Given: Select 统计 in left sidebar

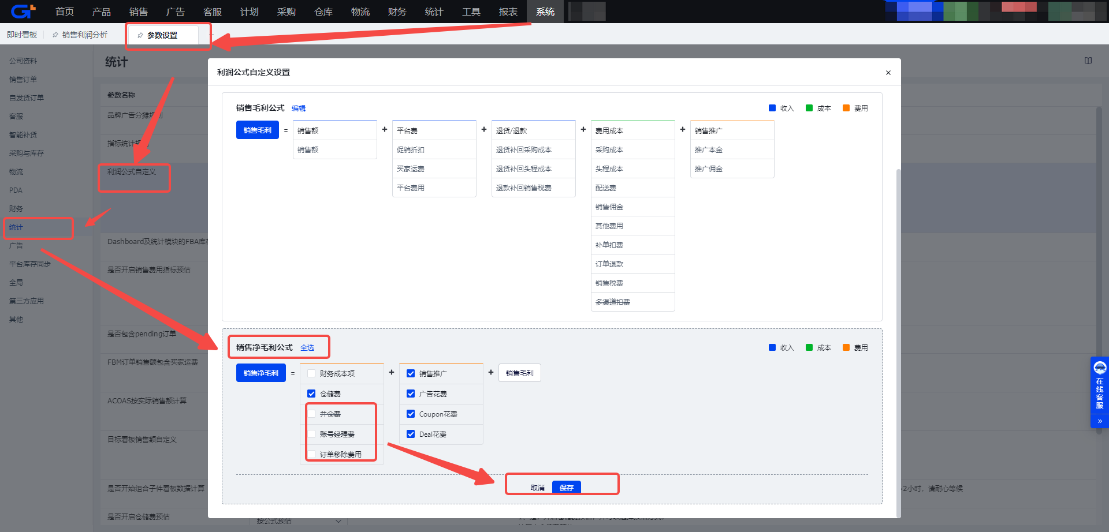Looking at the screenshot, I should pyautogui.click(x=16, y=227).
